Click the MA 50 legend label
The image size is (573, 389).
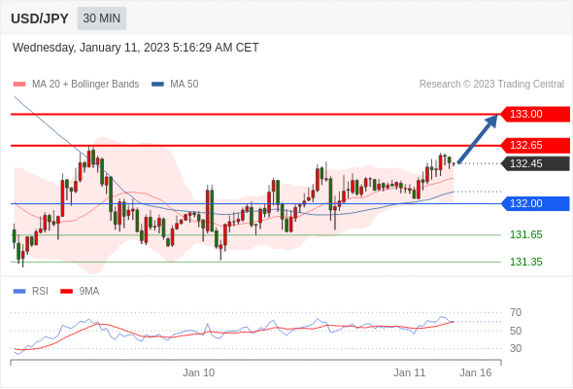coord(185,85)
